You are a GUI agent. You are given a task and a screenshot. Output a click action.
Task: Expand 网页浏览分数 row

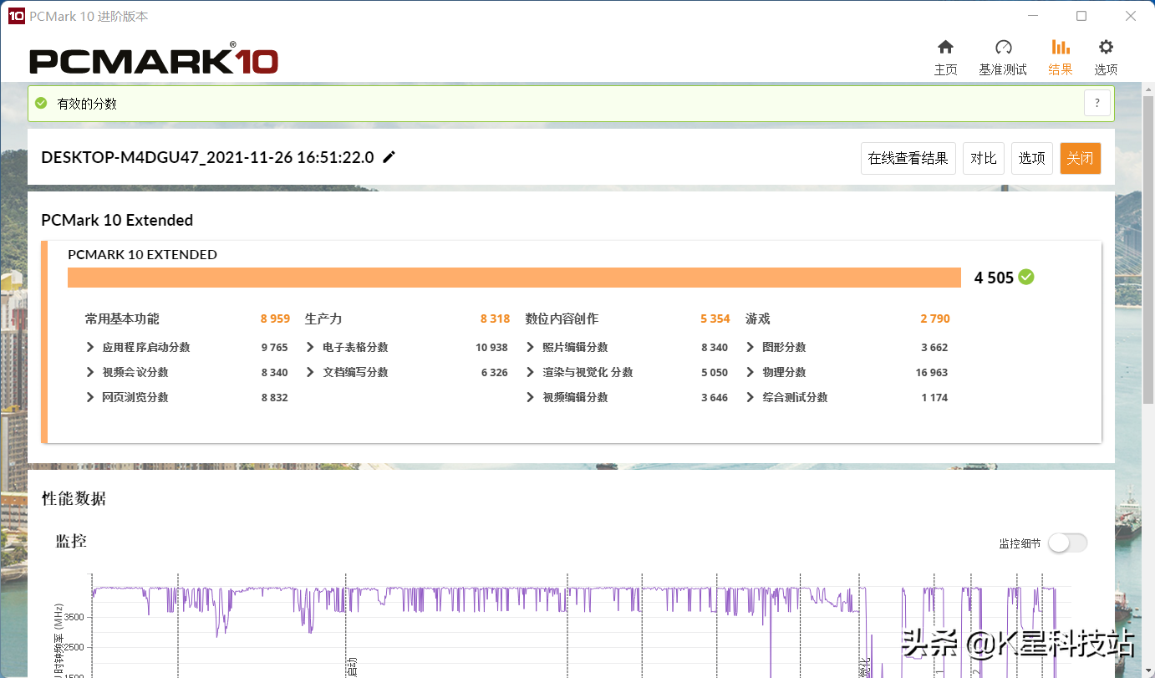pyautogui.click(x=90, y=397)
